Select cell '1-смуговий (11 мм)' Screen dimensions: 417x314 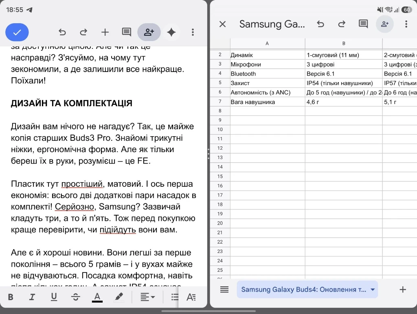coord(344,55)
